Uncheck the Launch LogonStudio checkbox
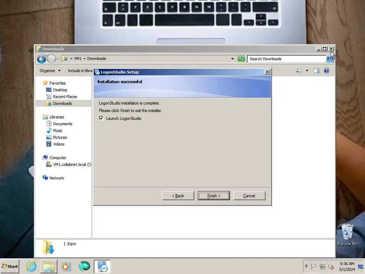365x274 pixels. [x=101, y=118]
